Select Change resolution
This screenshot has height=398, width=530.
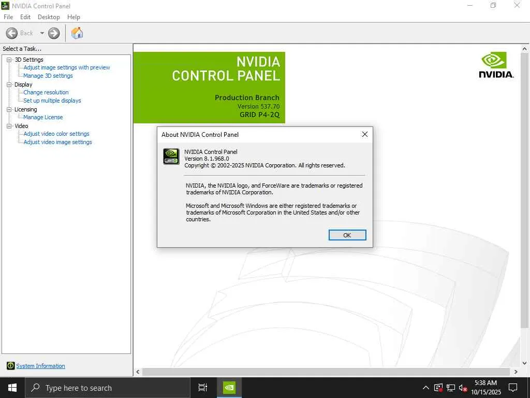point(46,92)
